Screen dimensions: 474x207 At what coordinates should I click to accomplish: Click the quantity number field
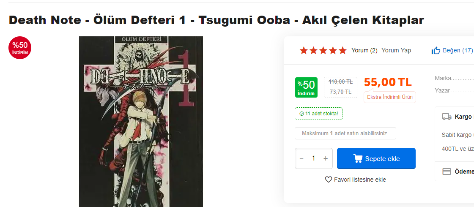tap(313, 158)
